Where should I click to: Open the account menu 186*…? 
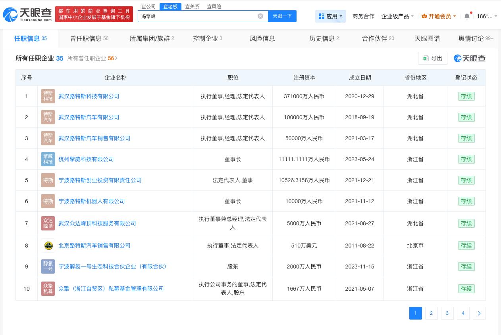tap(486, 16)
